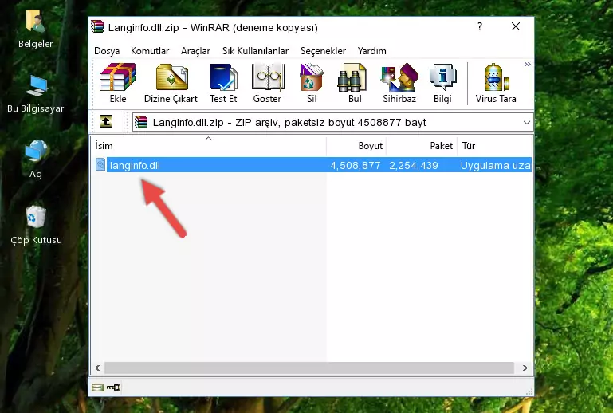This screenshot has width=613, height=413.
Task: Click the WinRAR title bar icon
Action: pyautogui.click(x=97, y=26)
